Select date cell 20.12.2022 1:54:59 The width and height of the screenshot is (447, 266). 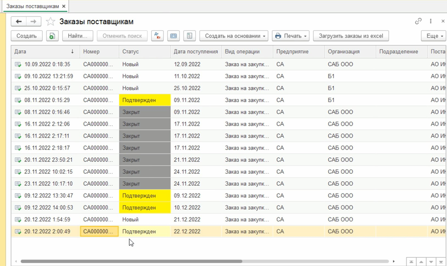tap(47, 220)
